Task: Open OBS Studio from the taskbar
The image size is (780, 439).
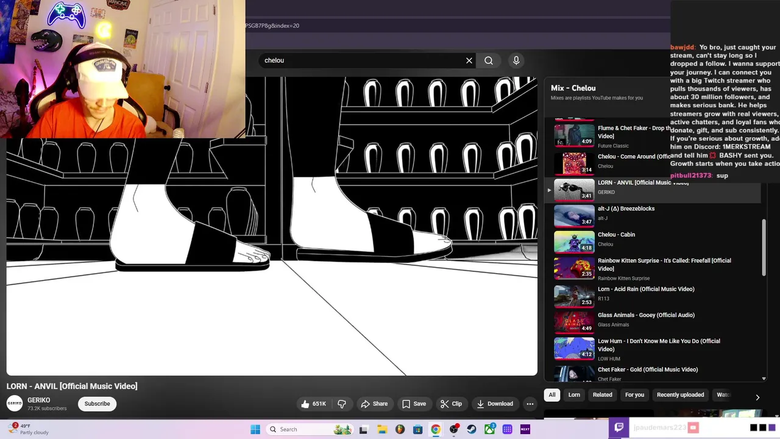Action: pyautogui.click(x=453, y=429)
